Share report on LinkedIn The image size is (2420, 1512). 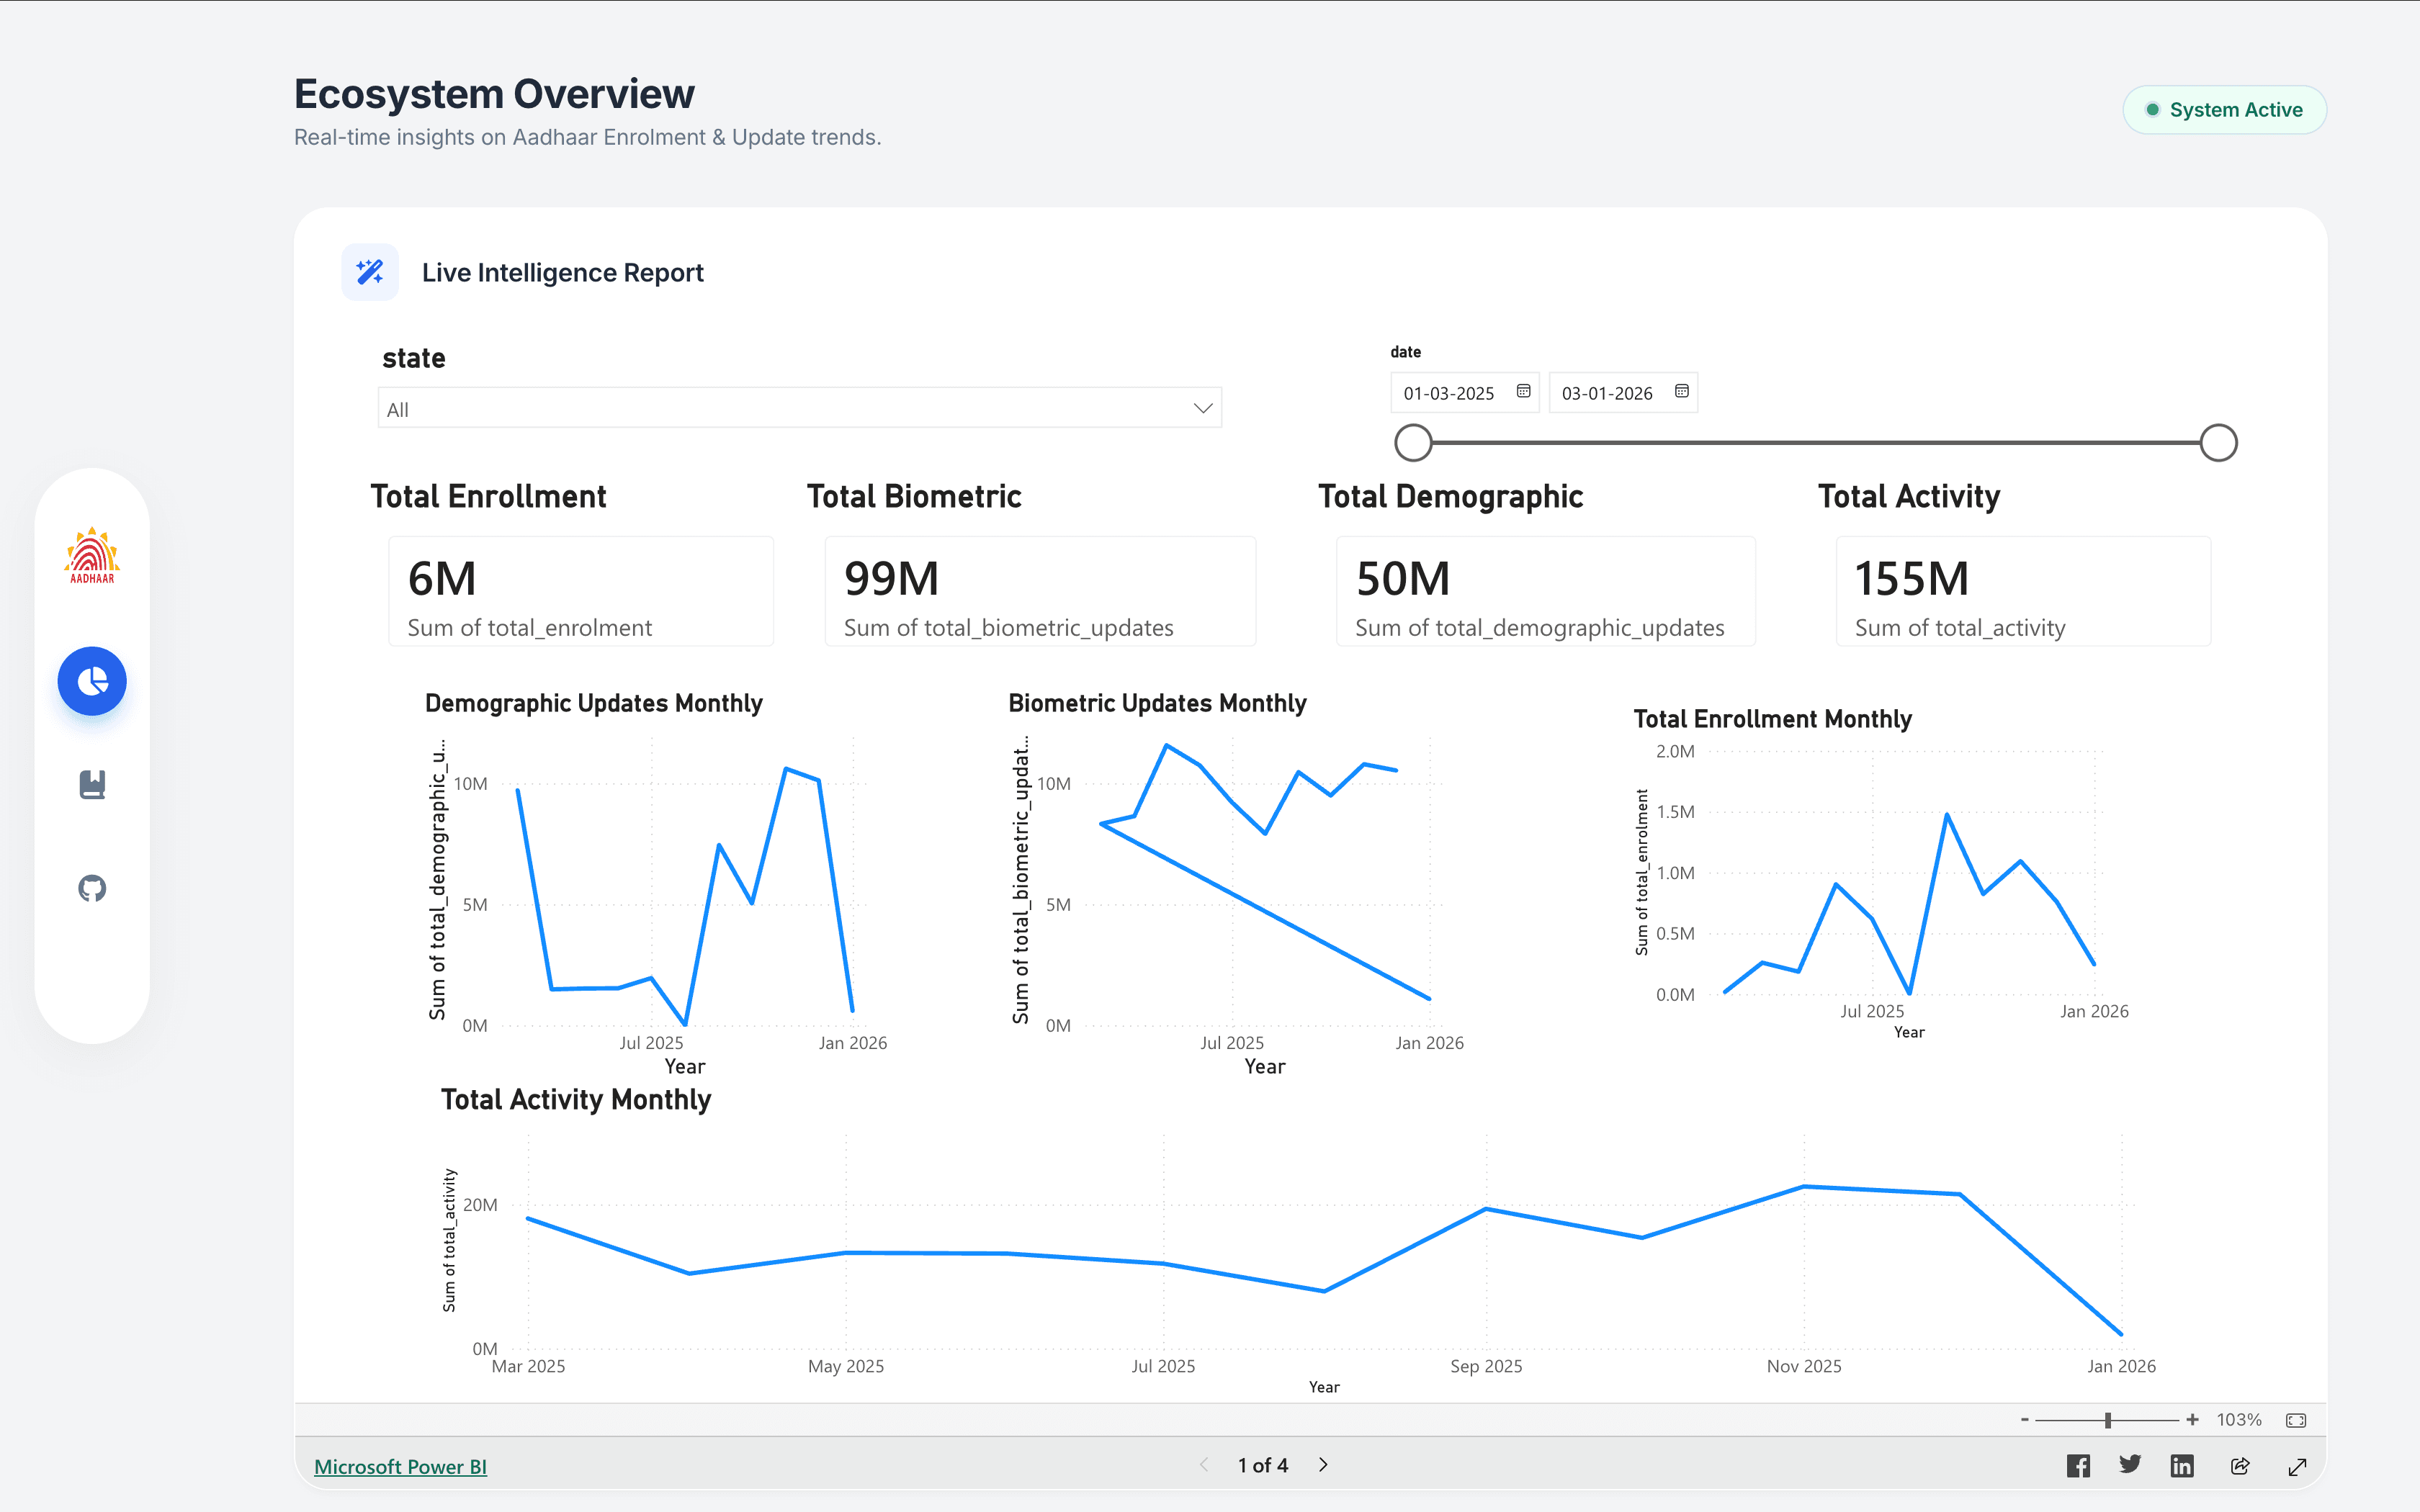click(2182, 1465)
